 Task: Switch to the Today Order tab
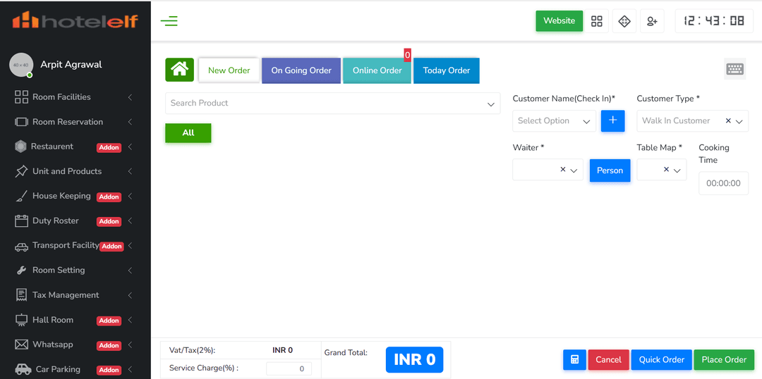click(446, 70)
